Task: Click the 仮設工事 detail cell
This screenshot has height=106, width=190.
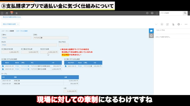Action: click(38, 84)
